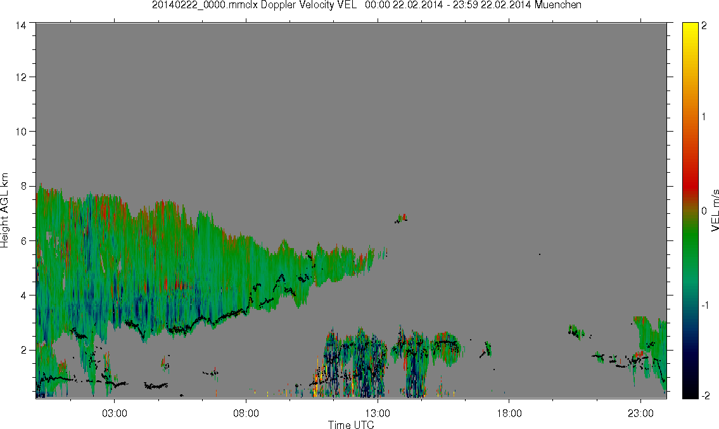719x429 pixels.
Task: Select the 13:00 time tick label
Action: point(378,413)
